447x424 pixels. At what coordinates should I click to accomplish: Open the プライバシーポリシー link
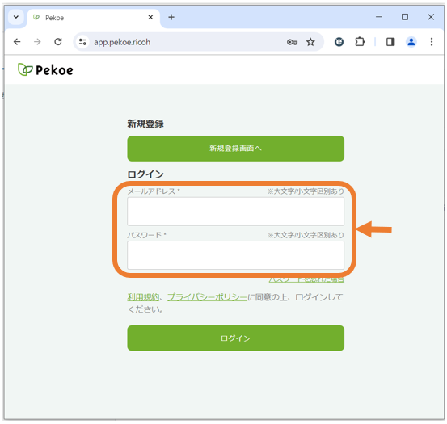click(207, 297)
